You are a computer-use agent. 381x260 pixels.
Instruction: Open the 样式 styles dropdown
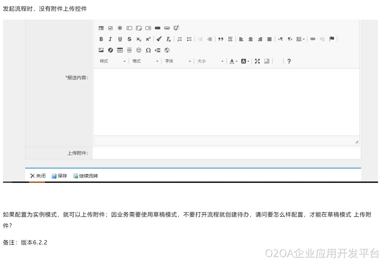(113, 61)
